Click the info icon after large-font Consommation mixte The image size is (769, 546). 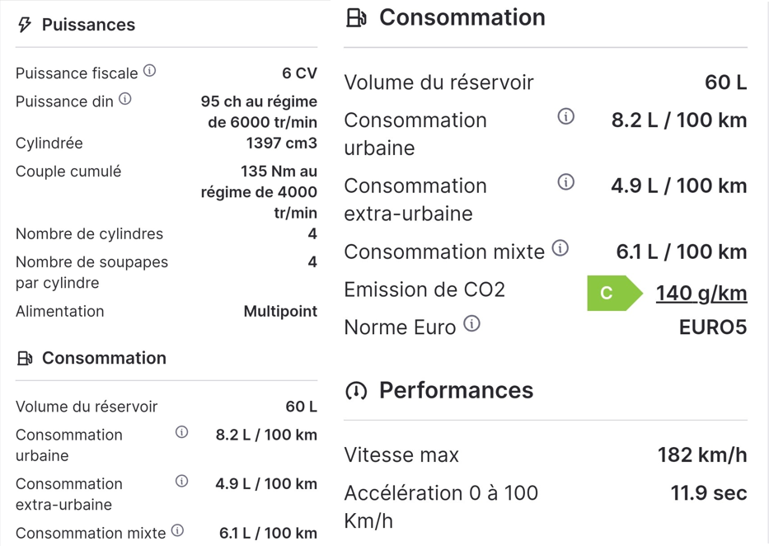click(560, 248)
